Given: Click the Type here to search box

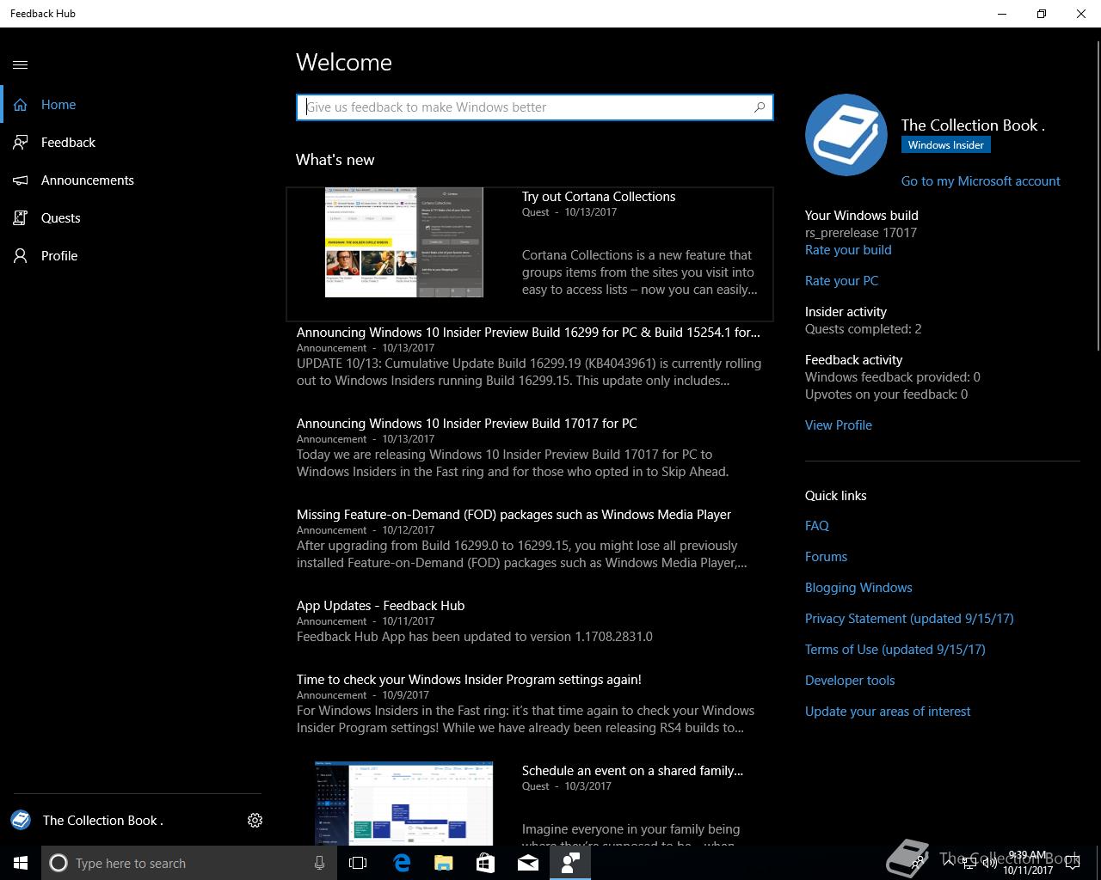Looking at the screenshot, I should pyautogui.click(x=189, y=863).
